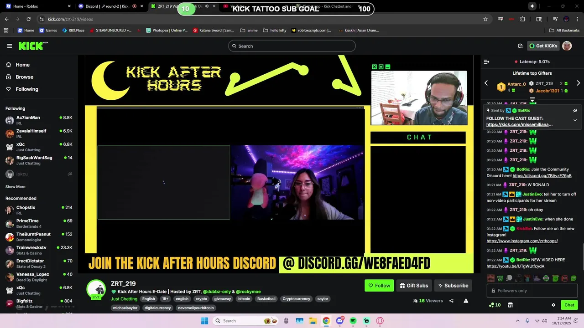Open Spotify from the taskbar

[353, 321]
